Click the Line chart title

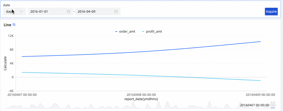coord(7,25)
